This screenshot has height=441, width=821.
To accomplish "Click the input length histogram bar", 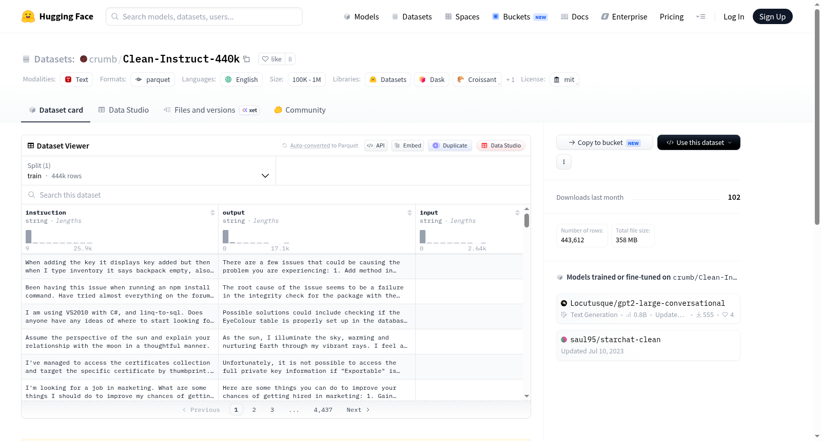I will coord(423,236).
